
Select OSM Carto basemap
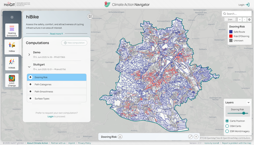227,126
